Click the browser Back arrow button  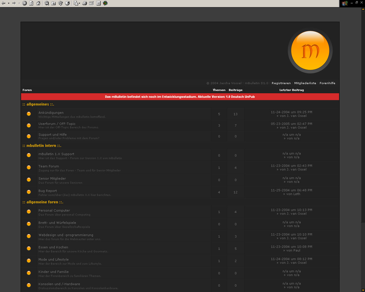4,3
